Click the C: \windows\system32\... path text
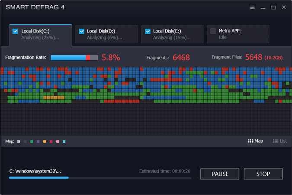 tap(35, 171)
